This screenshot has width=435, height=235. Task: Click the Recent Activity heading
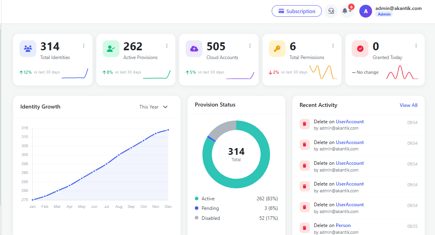(x=318, y=105)
